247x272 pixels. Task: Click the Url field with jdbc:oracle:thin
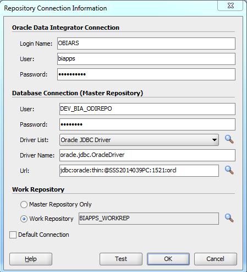coord(139,171)
